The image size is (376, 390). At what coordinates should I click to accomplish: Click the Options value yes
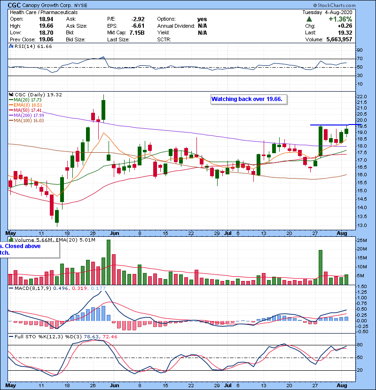tap(202, 19)
